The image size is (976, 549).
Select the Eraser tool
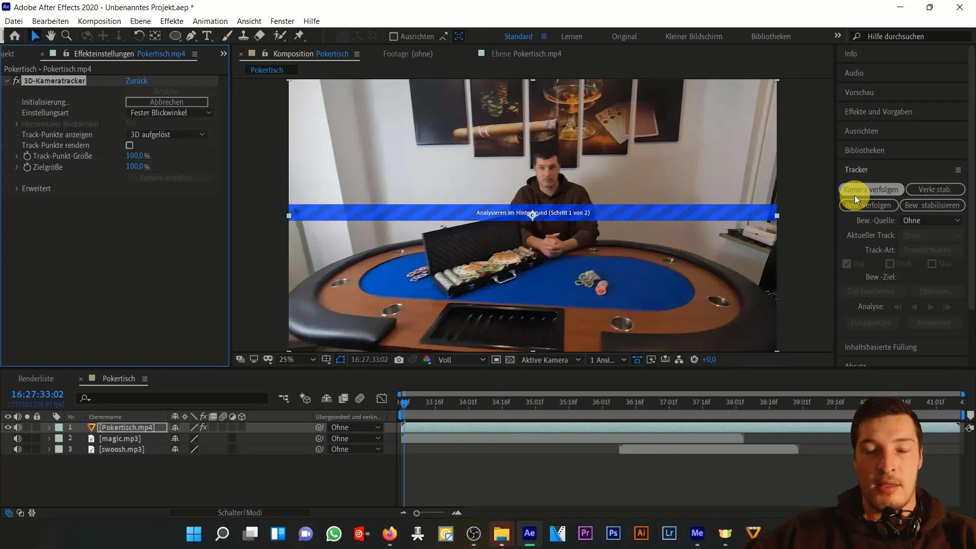(260, 36)
